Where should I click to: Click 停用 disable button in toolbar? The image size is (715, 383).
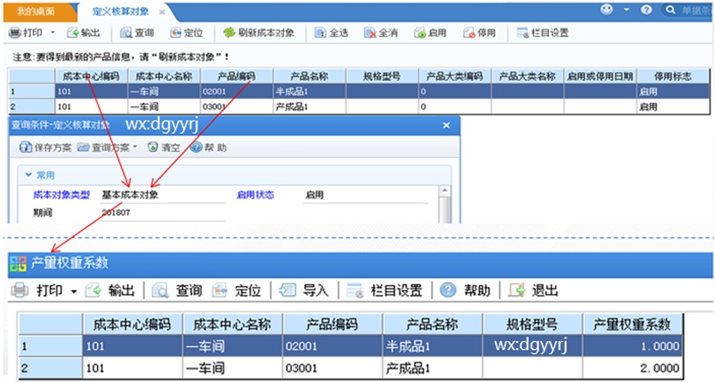[x=479, y=33]
